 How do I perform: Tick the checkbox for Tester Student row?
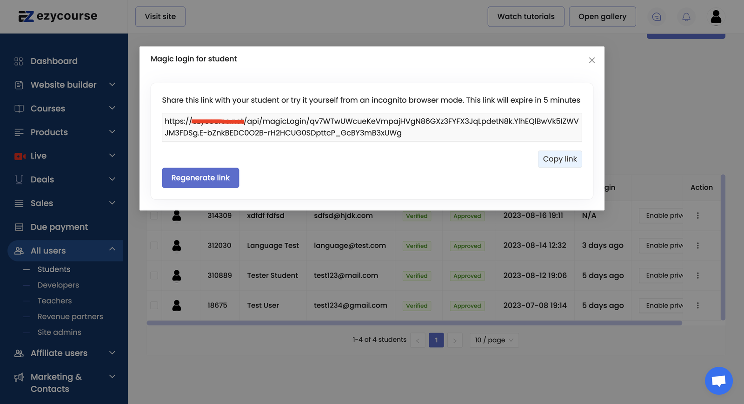tap(154, 275)
